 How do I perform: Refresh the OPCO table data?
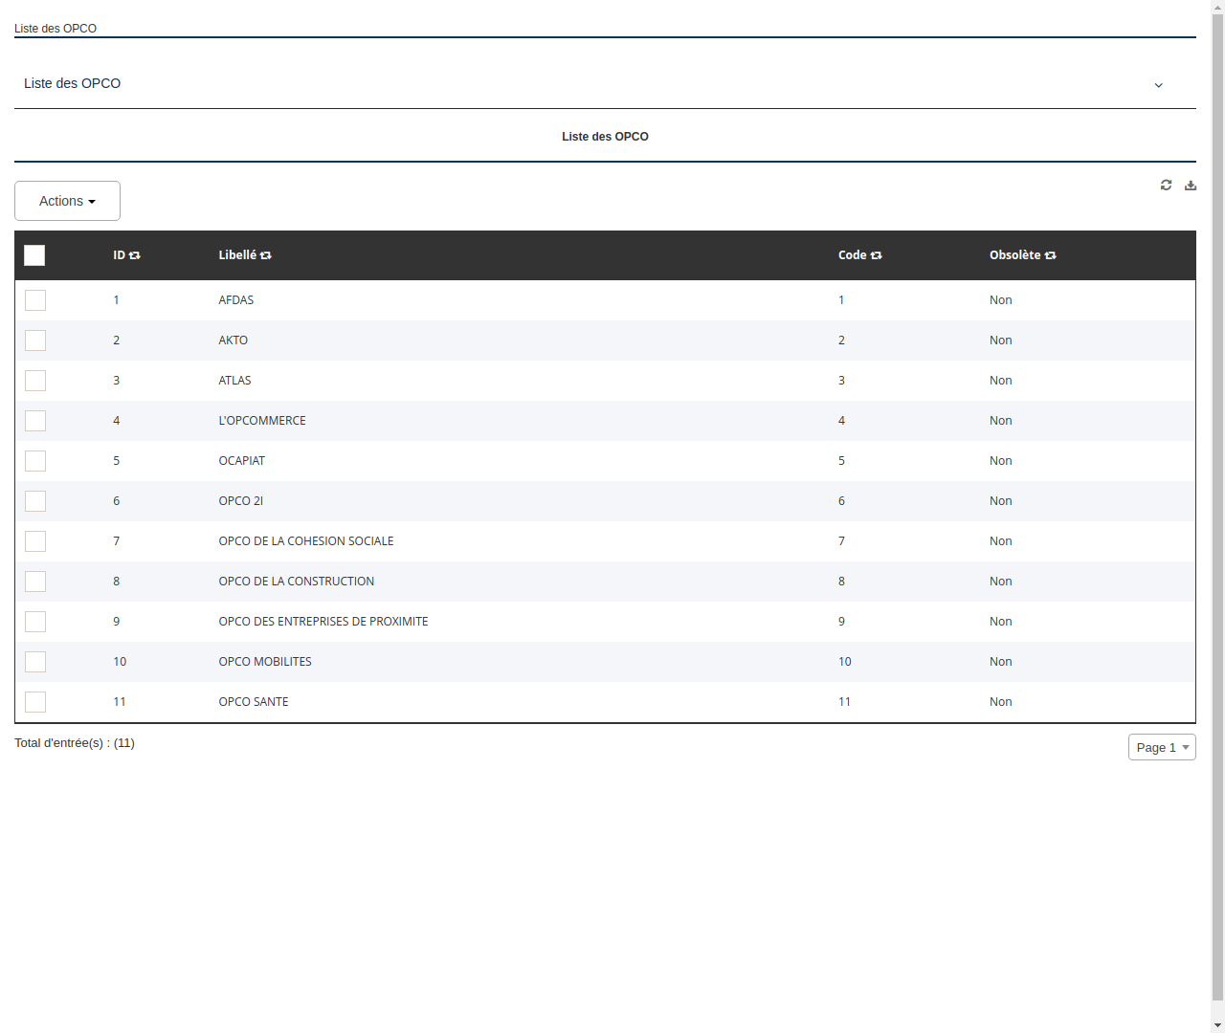click(x=1166, y=185)
